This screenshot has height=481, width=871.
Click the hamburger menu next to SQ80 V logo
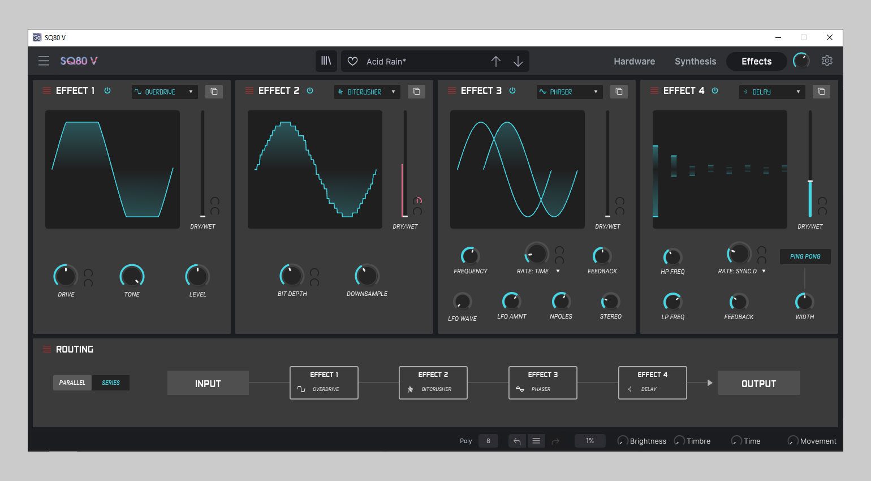(44, 61)
